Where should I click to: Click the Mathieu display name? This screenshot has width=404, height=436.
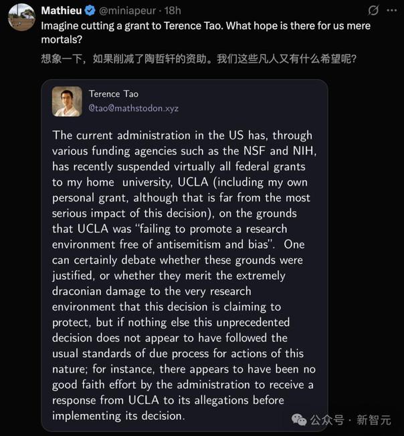coord(62,11)
